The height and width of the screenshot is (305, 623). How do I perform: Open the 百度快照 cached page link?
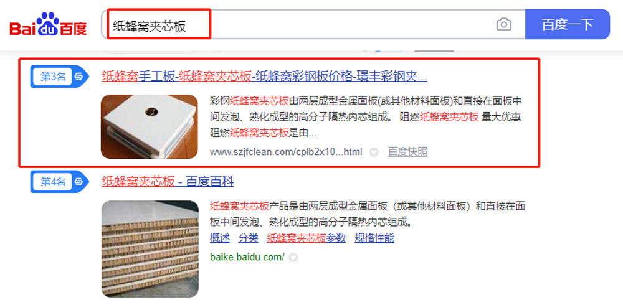(x=407, y=152)
